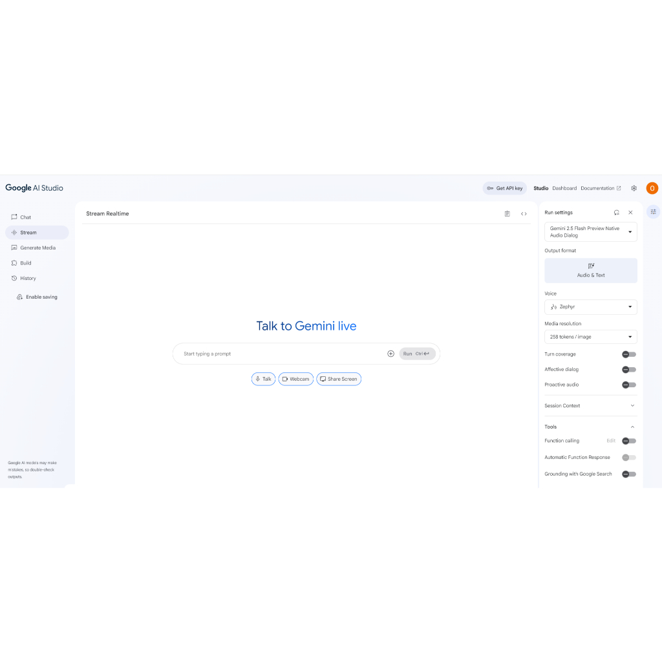The height and width of the screenshot is (662, 662).
Task: Open the Gemini 2.5 Flash model dropdown
Action: point(590,232)
